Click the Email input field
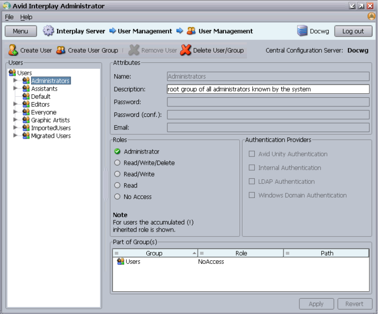 (x=268, y=127)
